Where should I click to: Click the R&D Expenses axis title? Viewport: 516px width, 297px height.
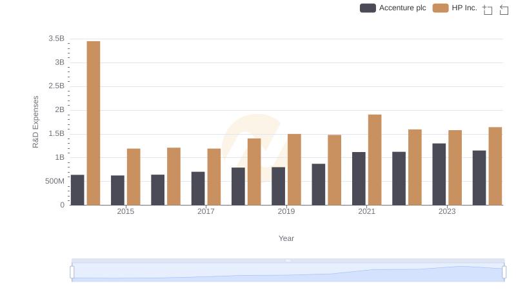coord(35,122)
